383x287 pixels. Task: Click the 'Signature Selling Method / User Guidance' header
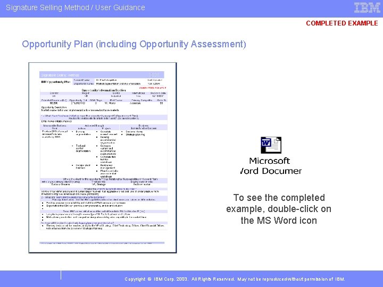pos(75,7)
